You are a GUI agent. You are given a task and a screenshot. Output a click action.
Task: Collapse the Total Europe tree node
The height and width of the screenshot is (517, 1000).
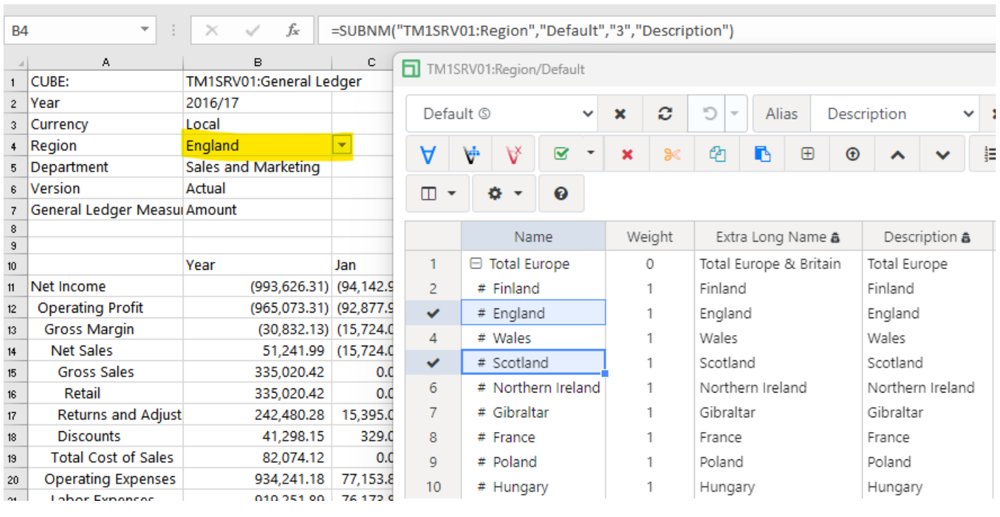475,264
